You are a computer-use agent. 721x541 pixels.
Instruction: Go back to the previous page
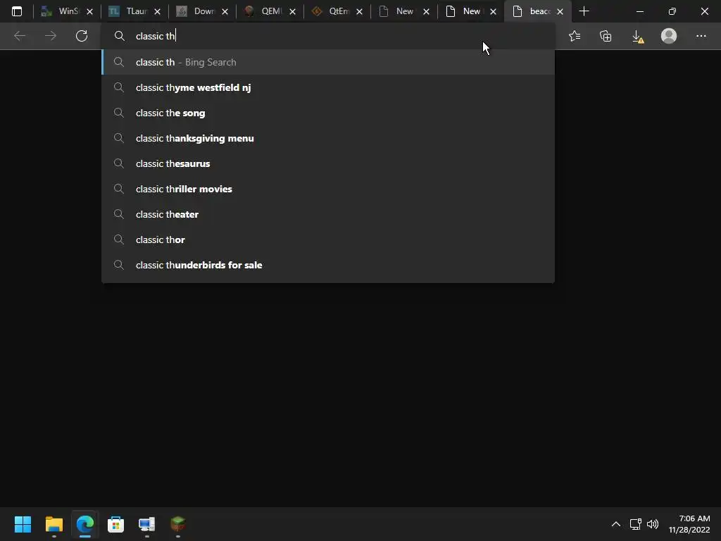[20, 36]
